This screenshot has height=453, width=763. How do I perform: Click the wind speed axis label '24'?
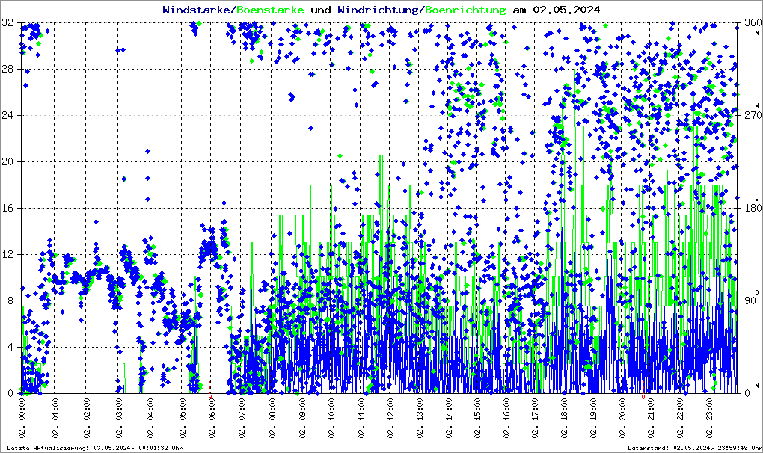pyautogui.click(x=7, y=115)
